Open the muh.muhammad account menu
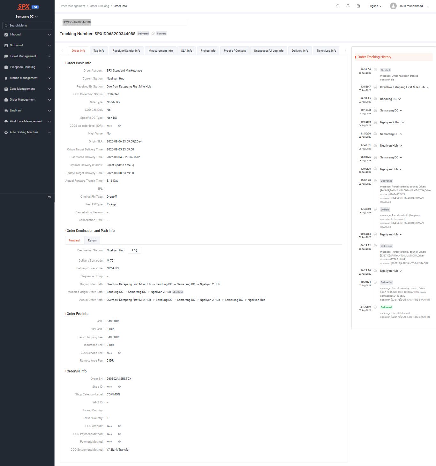Viewport: 436px width, 466px height. pyautogui.click(x=414, y=6)
